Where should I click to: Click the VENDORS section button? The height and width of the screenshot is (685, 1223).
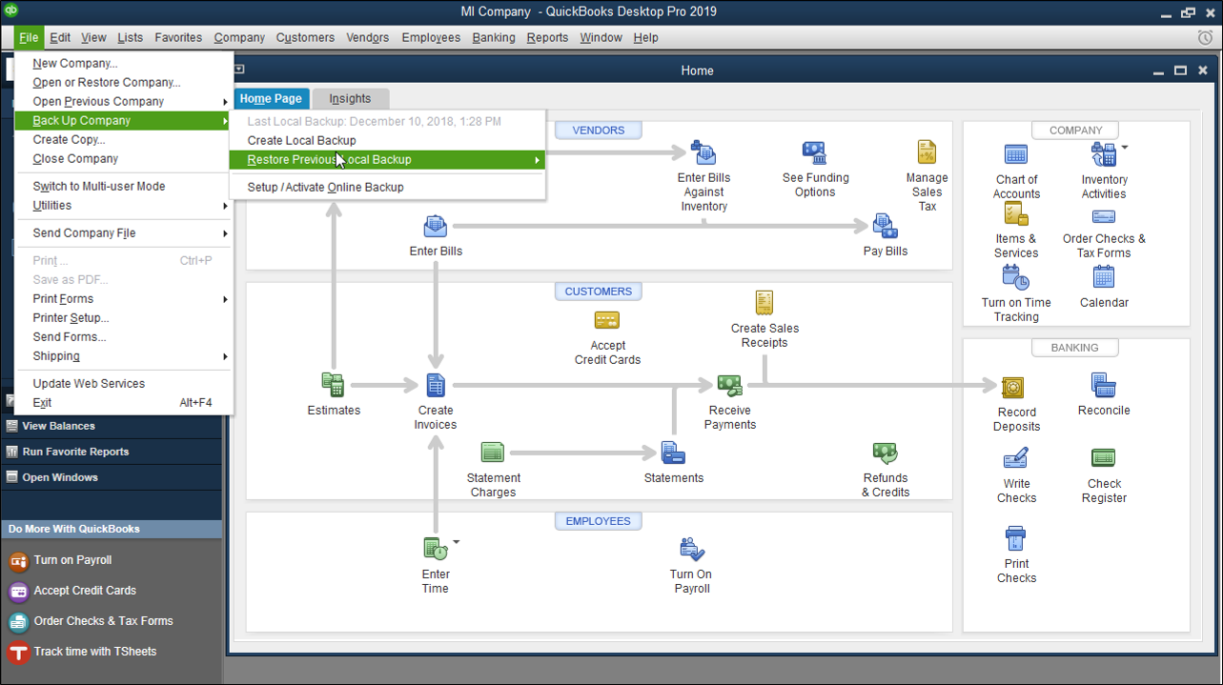[x=599, y=130]
